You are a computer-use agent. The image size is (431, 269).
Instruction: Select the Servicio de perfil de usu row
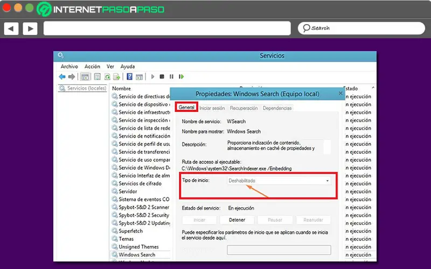(x=141, y=144)
